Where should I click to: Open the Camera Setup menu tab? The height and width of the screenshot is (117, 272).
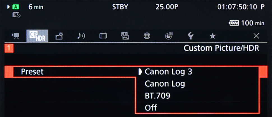click(x=15, y=36)
